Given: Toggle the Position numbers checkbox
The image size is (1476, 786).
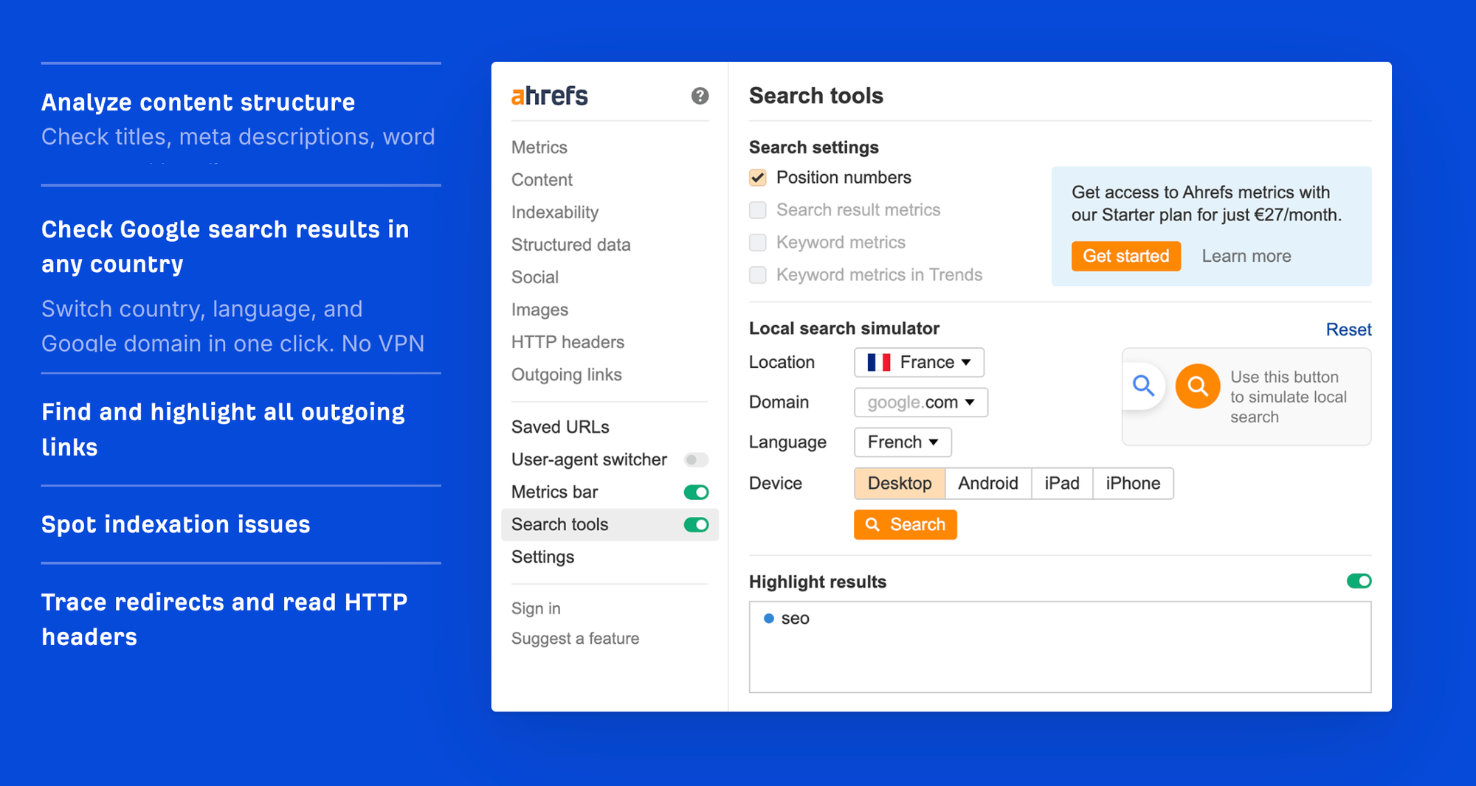Looking at the screenshot, I should 757,178.
